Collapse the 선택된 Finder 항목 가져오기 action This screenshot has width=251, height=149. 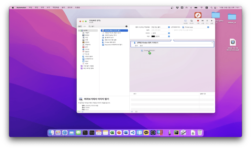(132, 43)
